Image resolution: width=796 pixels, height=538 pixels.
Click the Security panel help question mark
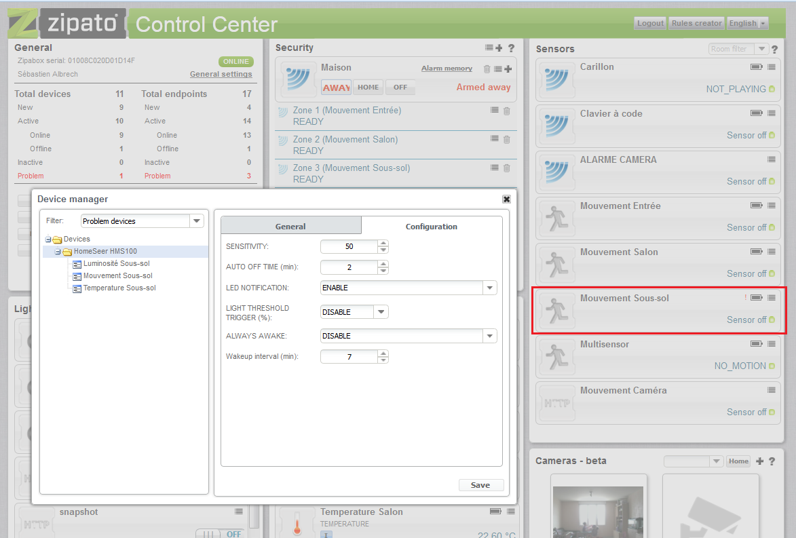(x=511, y=48)
